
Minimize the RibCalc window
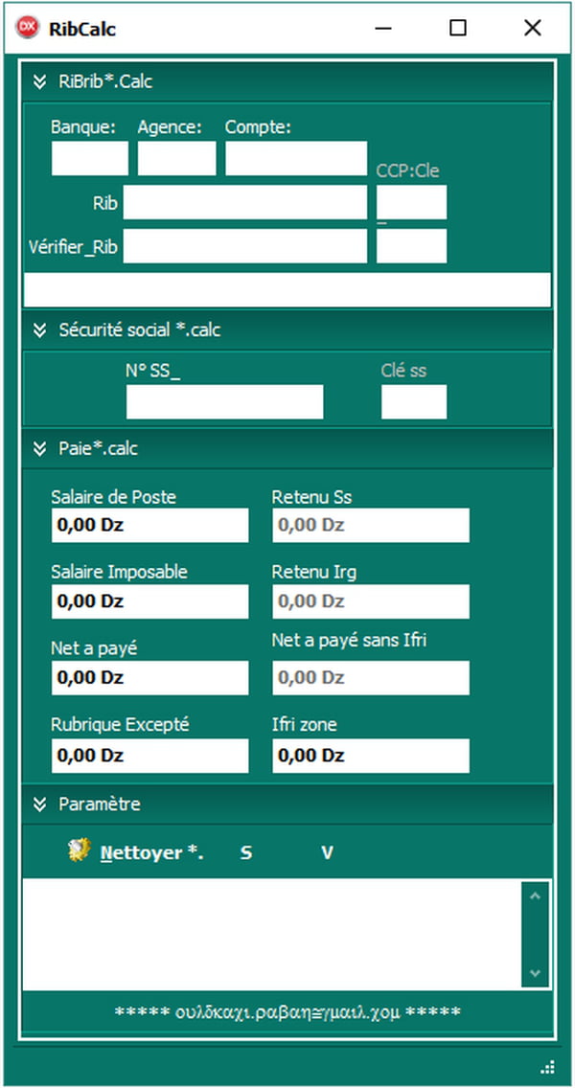(382, 28)
